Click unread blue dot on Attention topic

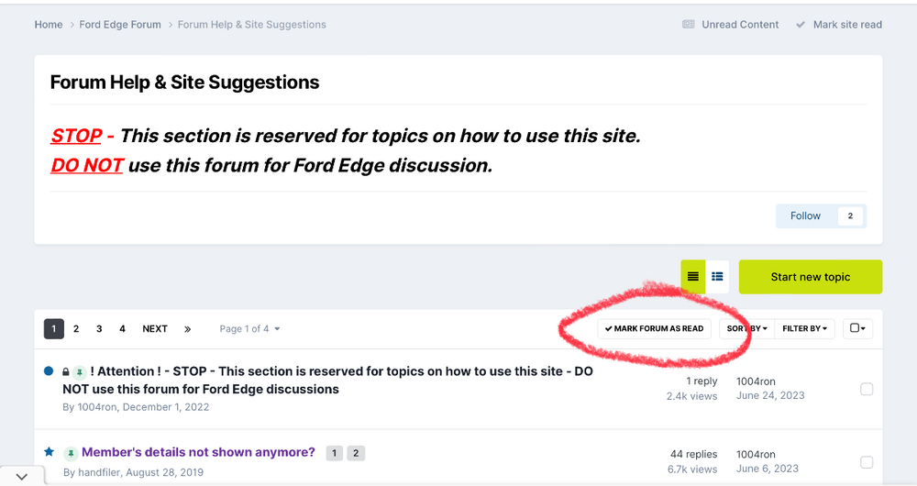pyautogui.click(x=49, y=371)
